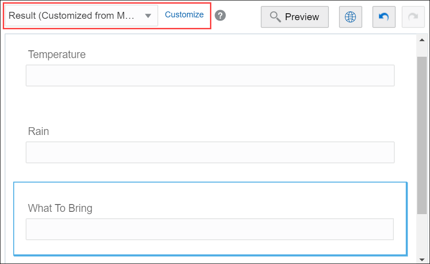Viewport: 430px width, 264px height.
Task: Click the Temperature field label
Action: 56,54
